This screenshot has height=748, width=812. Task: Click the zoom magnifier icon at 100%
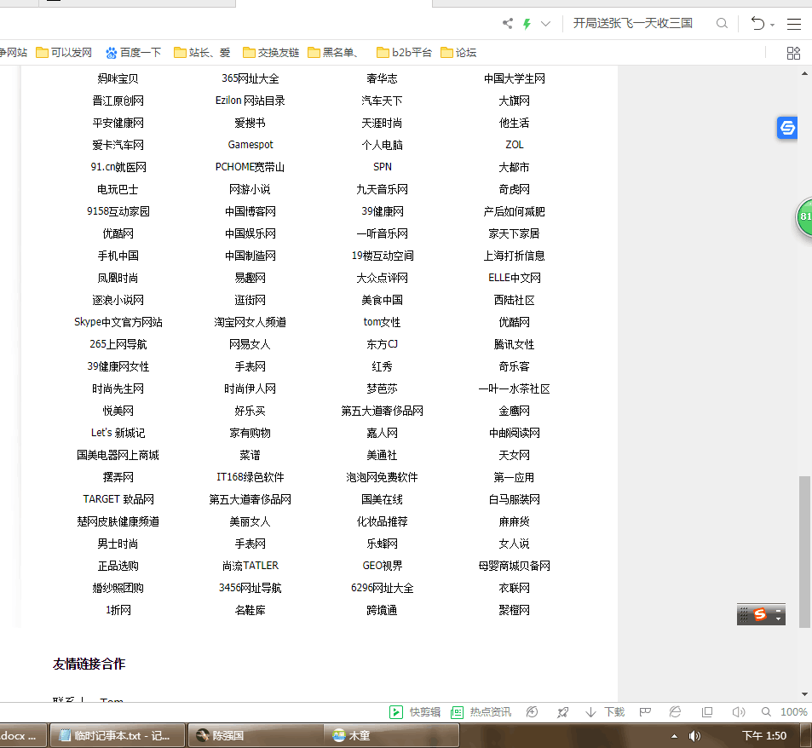[x=766, y=712]
